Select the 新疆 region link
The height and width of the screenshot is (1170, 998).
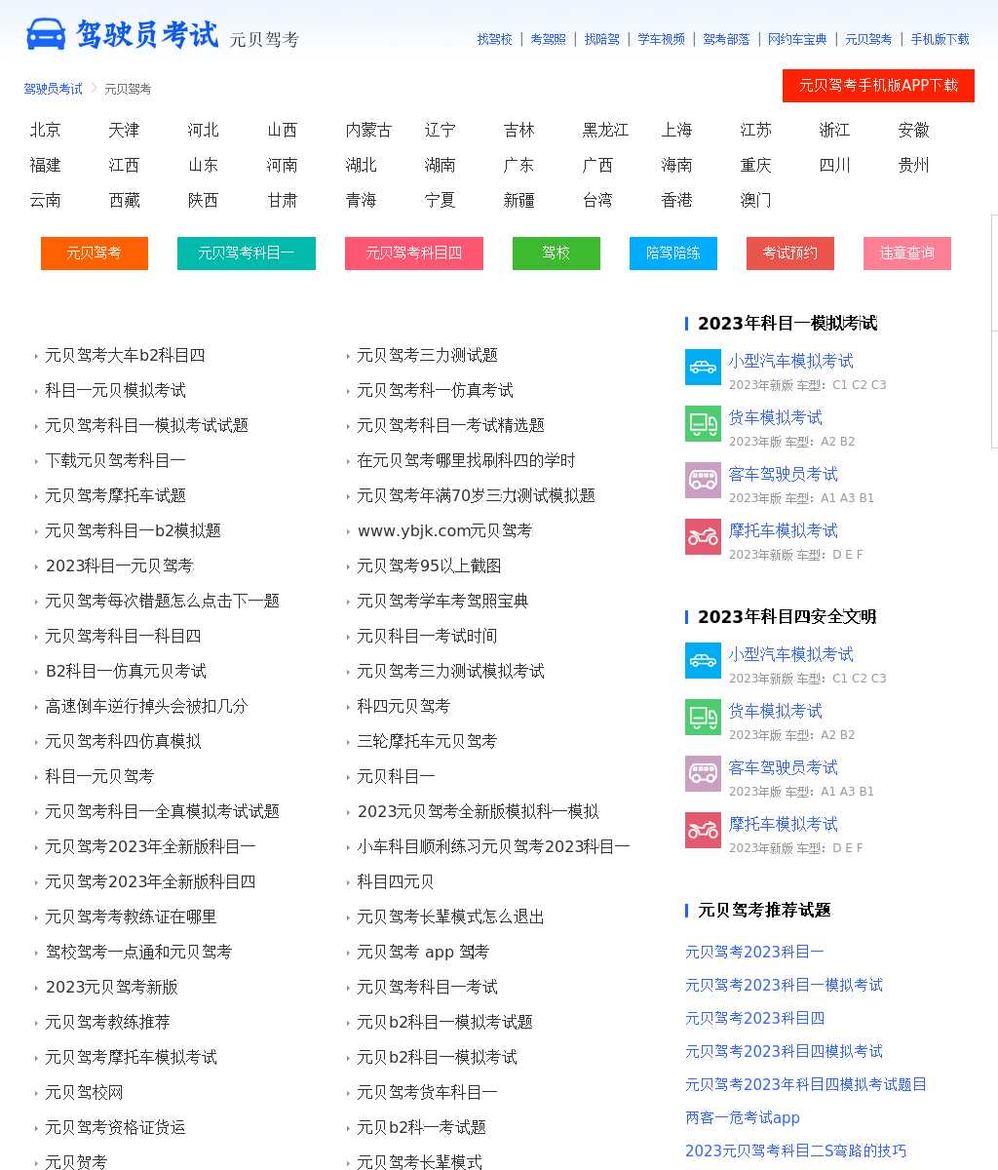click(x=518, y=200)
